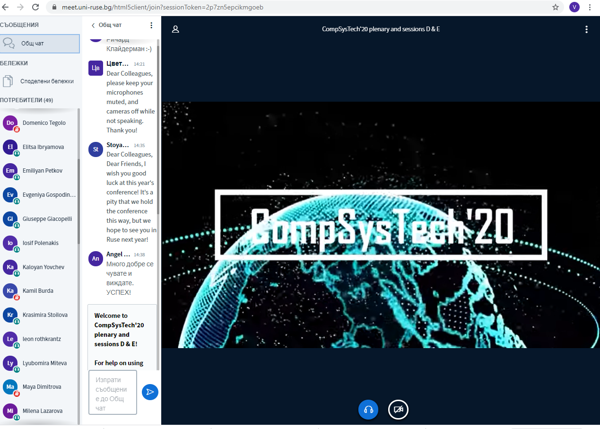Open the meeting options three-dot menu
The width and height of the screenshot is (600, 429).
pos(586,29)
